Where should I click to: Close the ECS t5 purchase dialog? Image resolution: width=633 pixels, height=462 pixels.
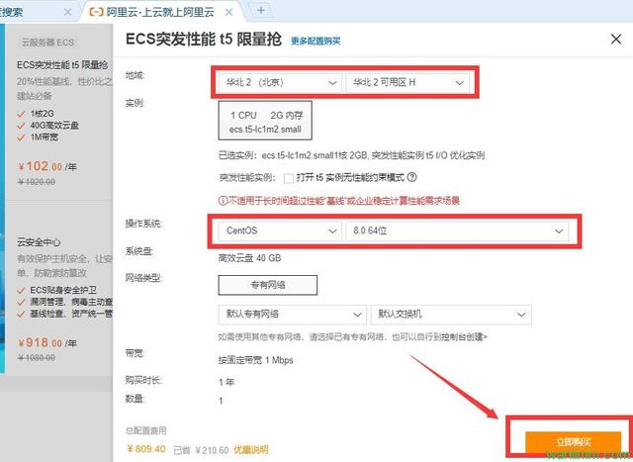point(615,40)
